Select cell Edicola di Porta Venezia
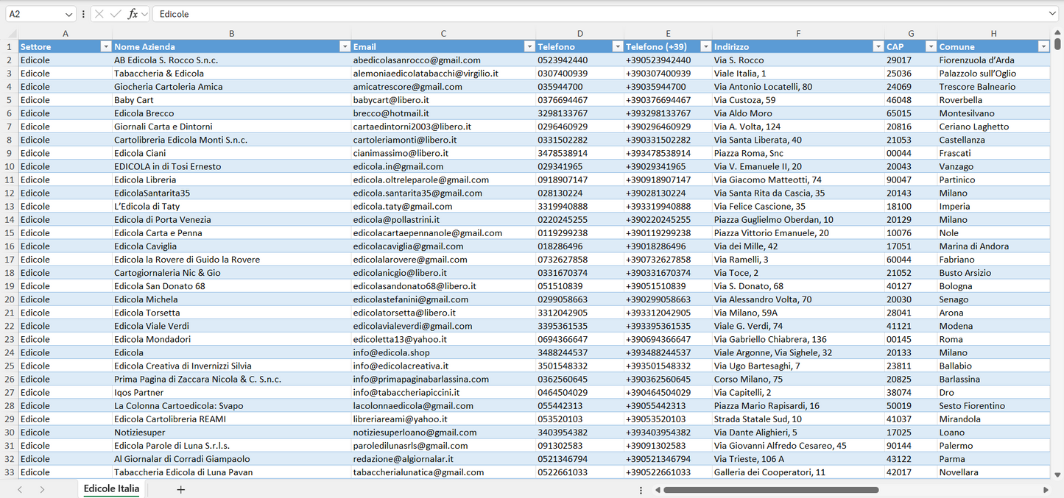Viewport: 1064px width, 498px height. click(x=232, y=220)
